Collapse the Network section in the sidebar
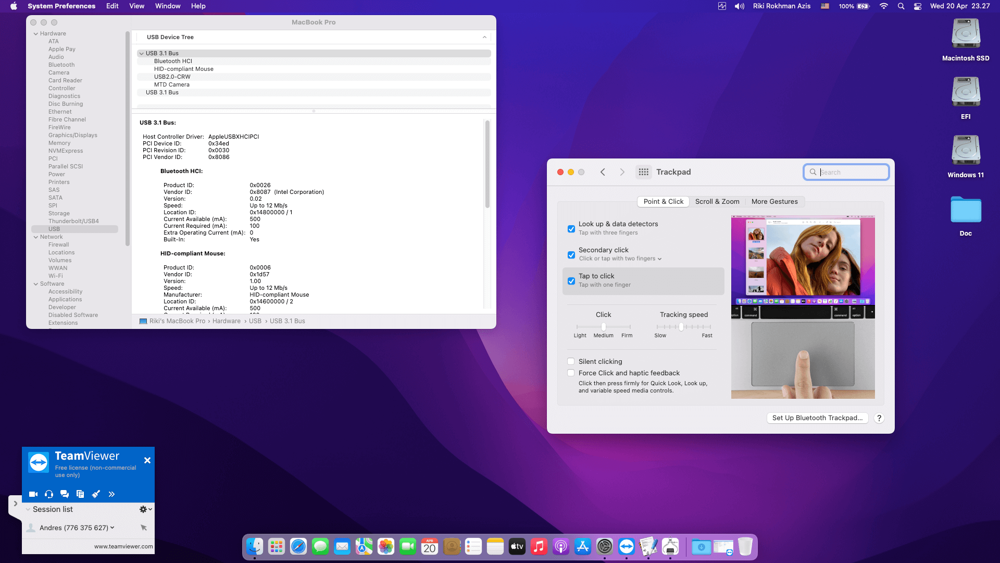This screenshot has width=1000, height=563. pyautogui.click(x=36, y=237)
